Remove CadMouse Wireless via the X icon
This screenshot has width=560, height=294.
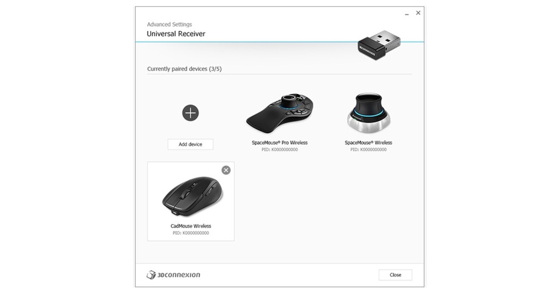[226, 170]
